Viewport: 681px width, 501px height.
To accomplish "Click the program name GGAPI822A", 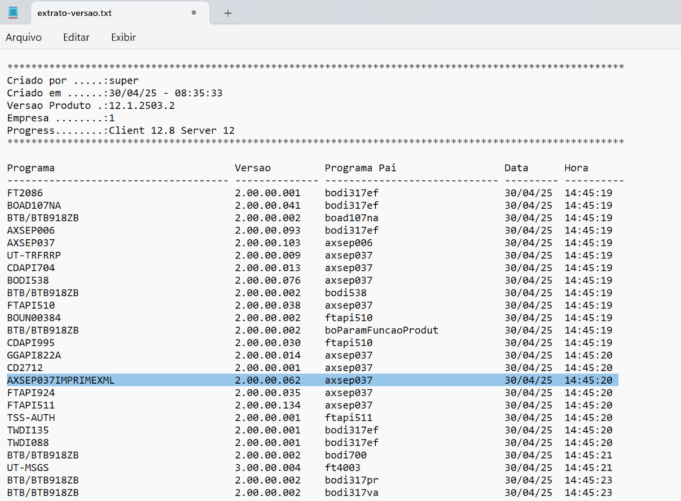I will point(34,355).
